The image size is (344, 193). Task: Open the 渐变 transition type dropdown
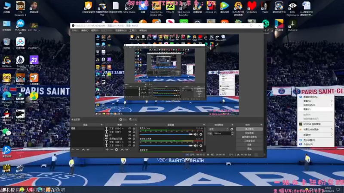tap(218, 130)
